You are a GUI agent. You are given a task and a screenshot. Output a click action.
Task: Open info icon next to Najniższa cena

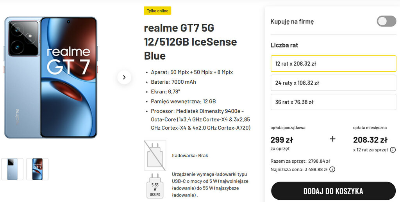click(x=332, y=169)
